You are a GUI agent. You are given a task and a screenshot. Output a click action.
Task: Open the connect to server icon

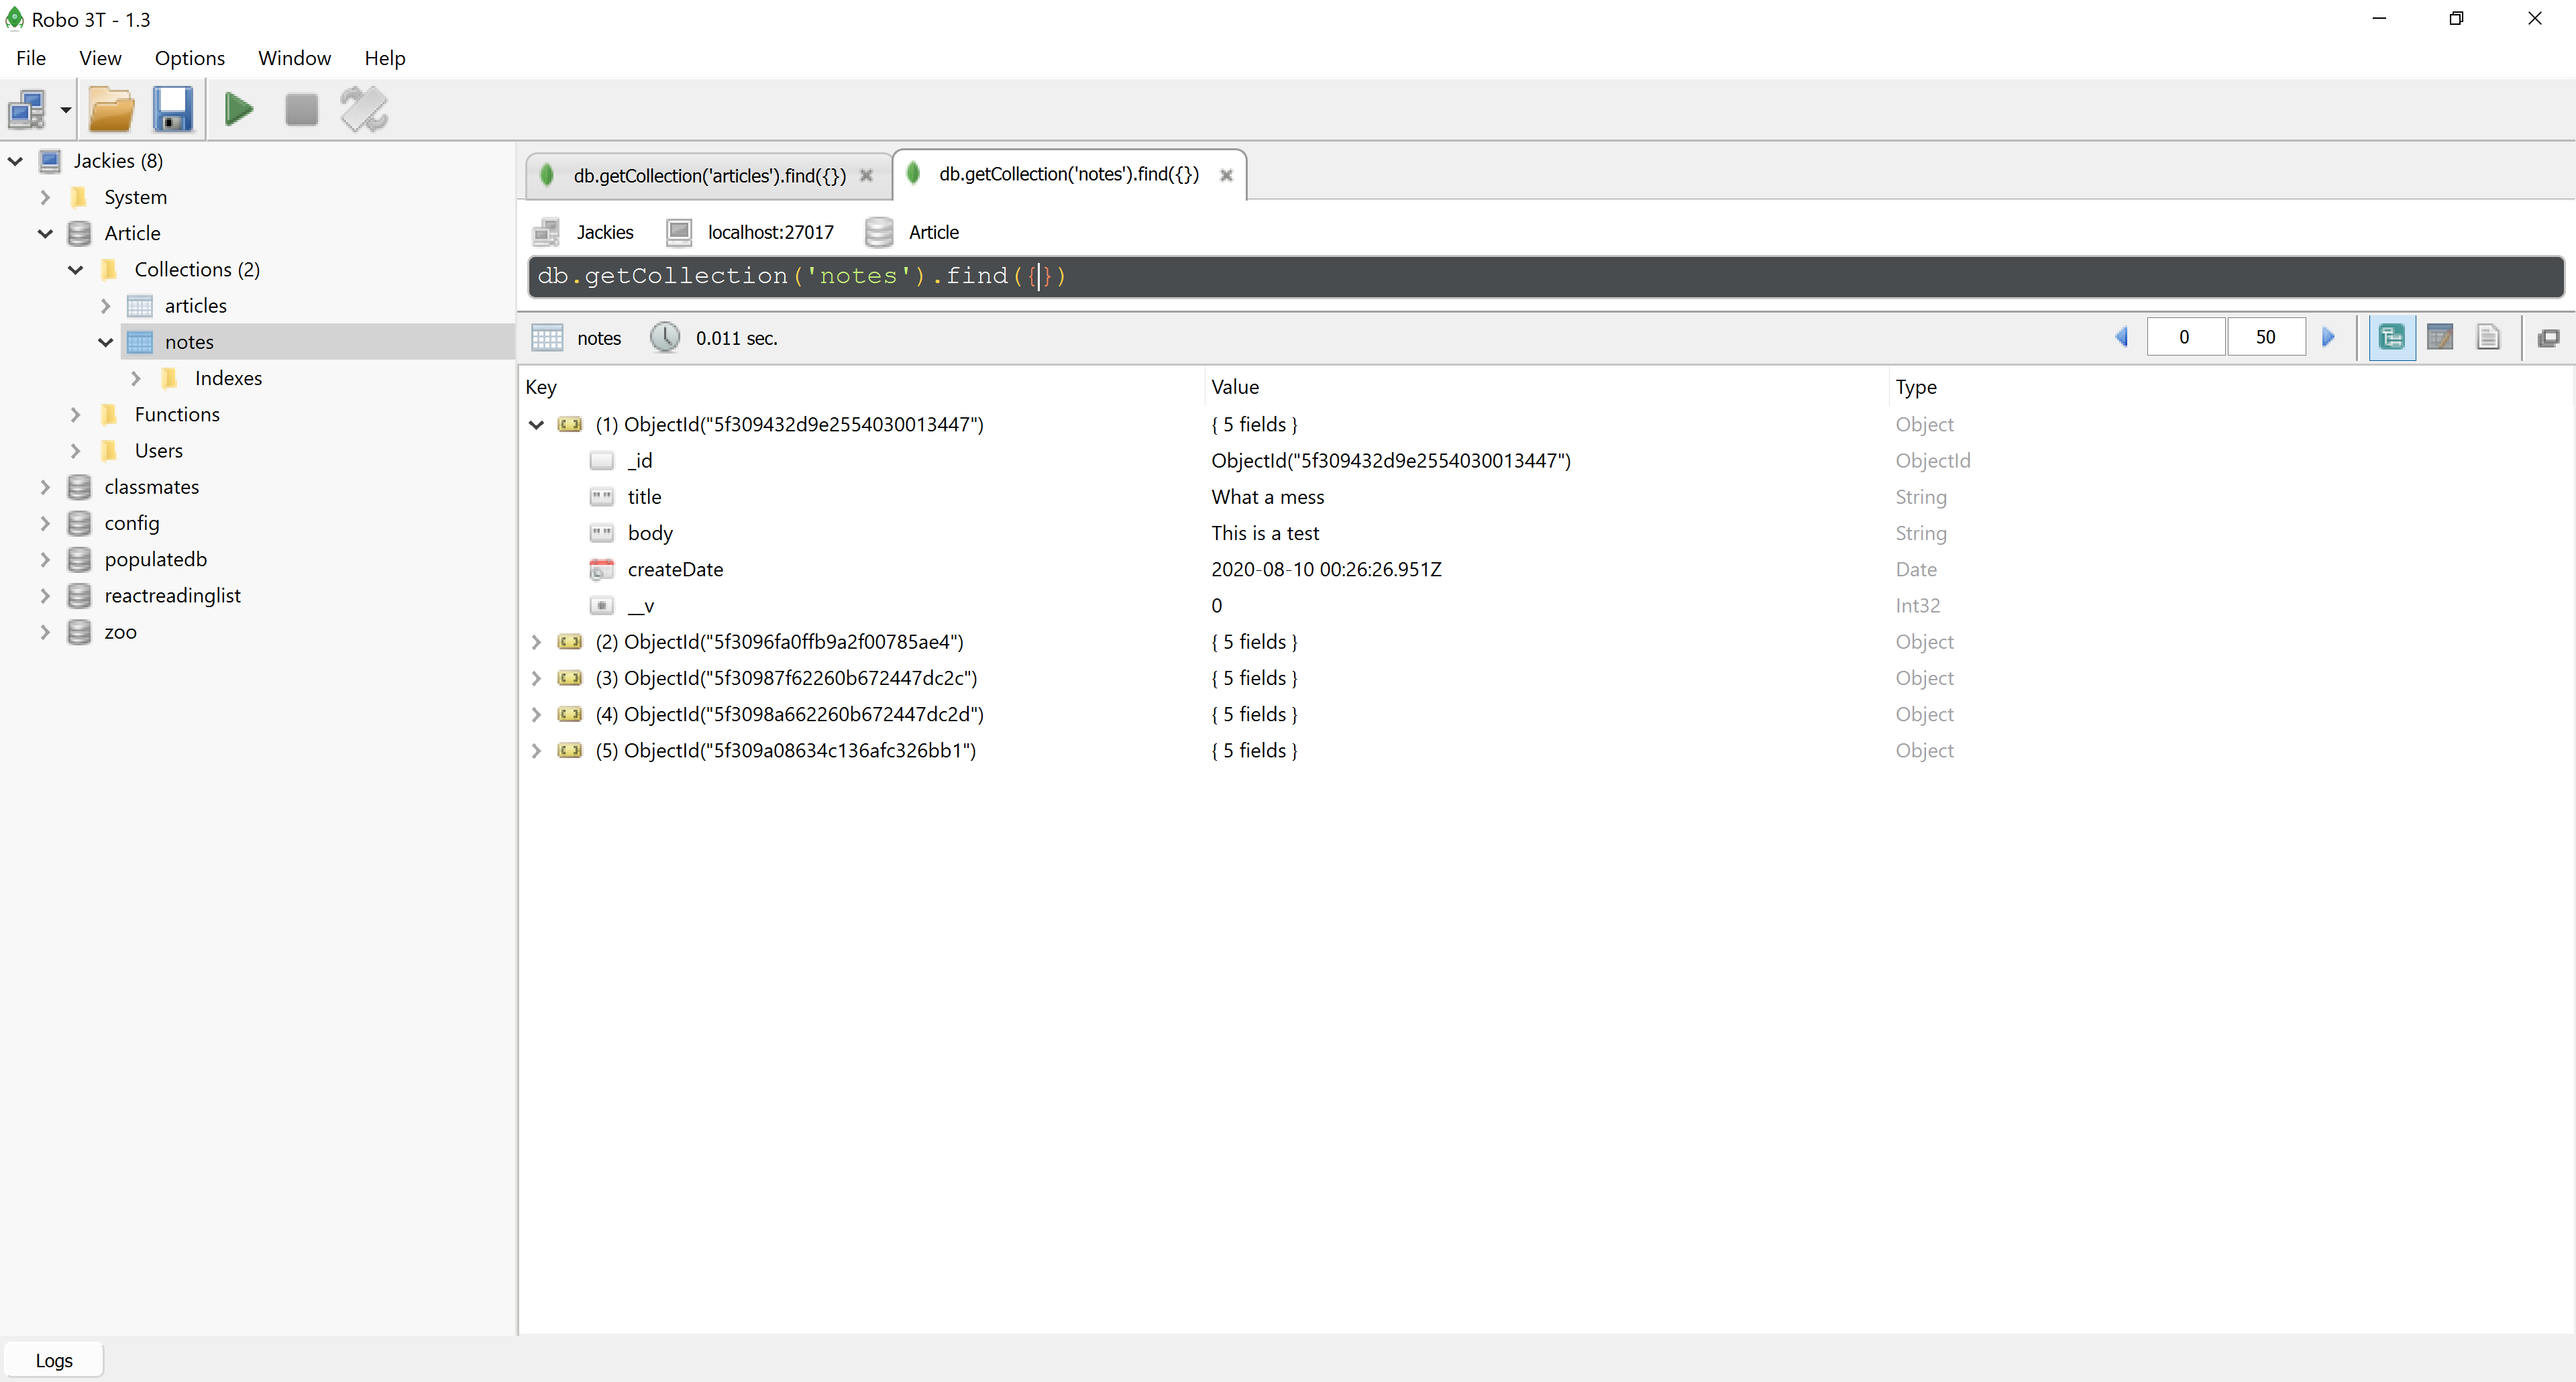click(28, 110)
